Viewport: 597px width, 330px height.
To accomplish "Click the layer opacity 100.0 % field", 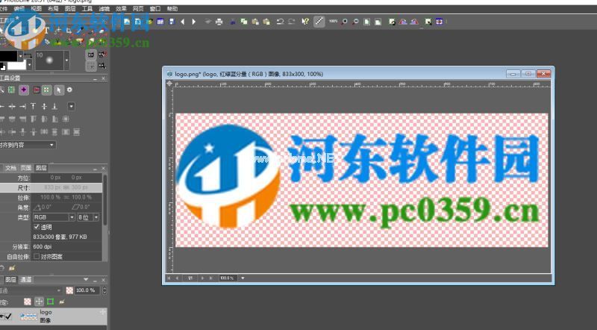I will (87, 290).
